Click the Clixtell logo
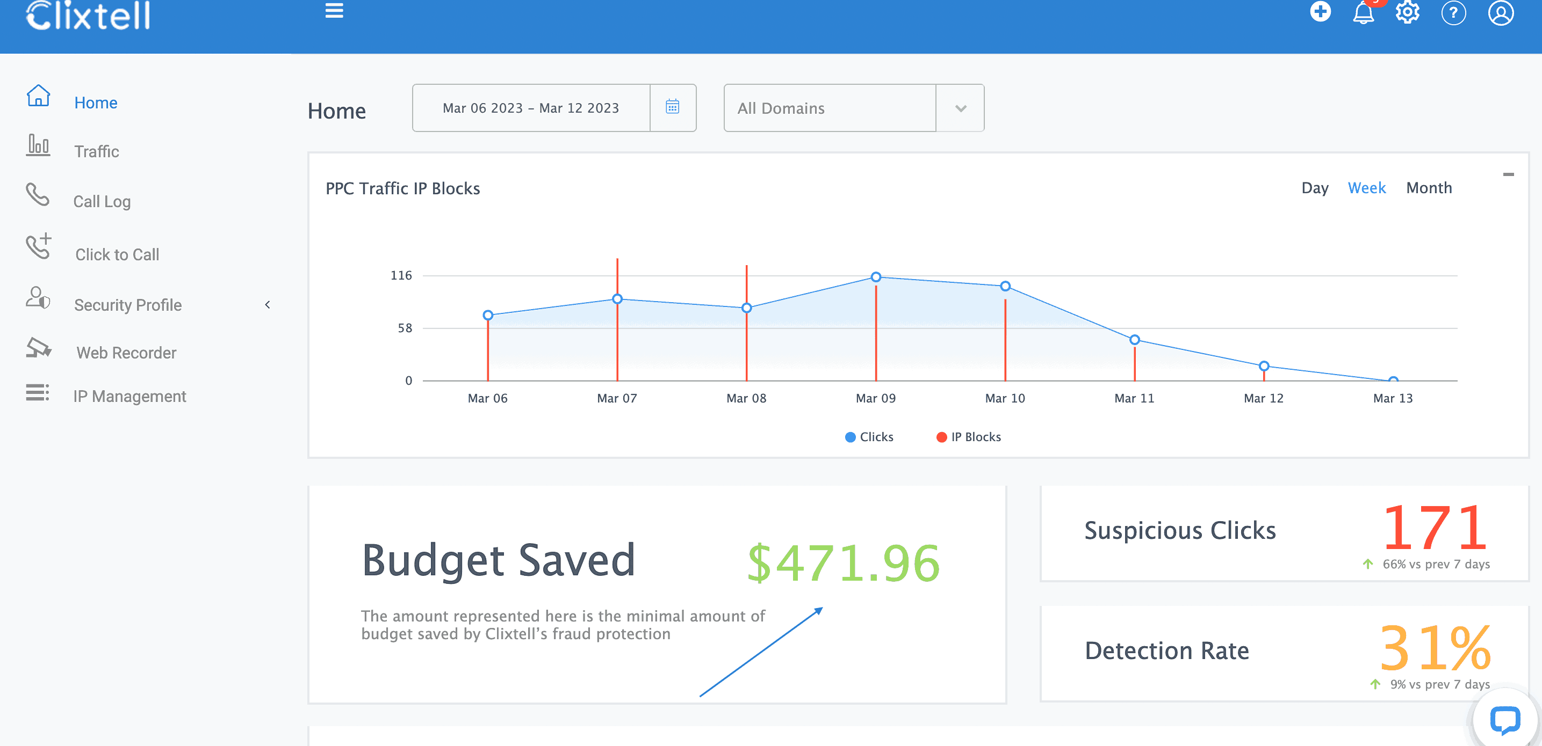The width and height of the screenshot is (1542, 746). click(89, 16)
